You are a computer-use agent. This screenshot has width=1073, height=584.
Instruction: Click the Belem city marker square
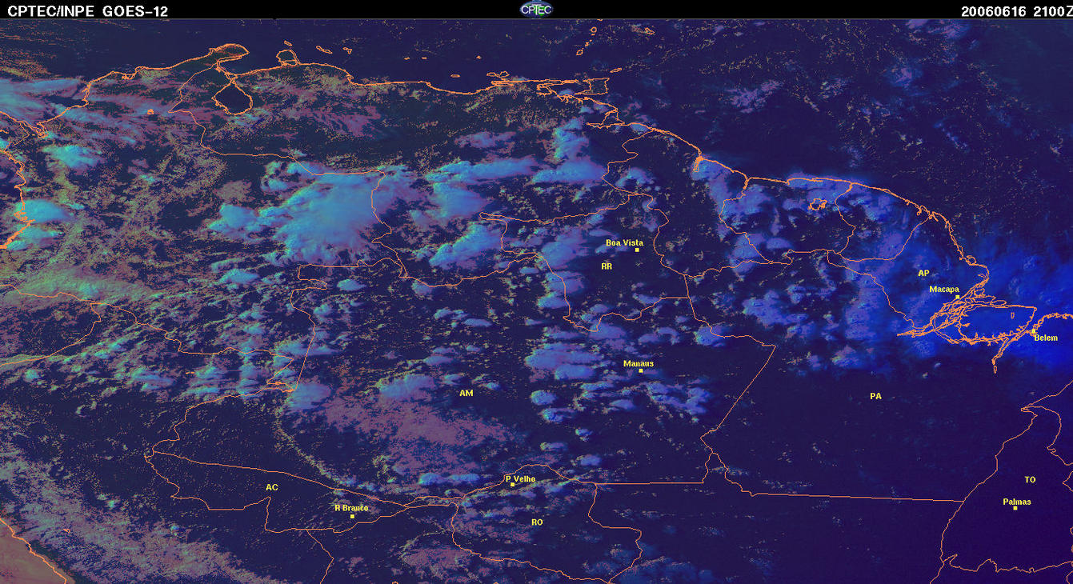1034,330
